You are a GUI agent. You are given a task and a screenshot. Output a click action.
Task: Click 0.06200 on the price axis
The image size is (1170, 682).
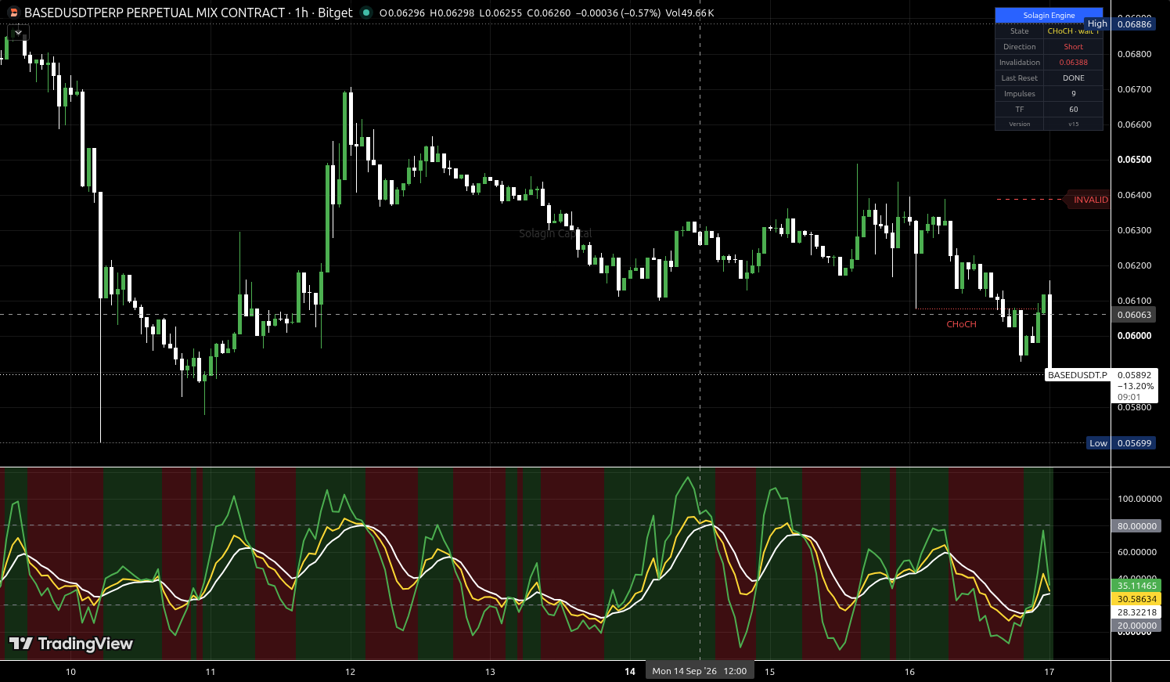tap(1134, 265)
